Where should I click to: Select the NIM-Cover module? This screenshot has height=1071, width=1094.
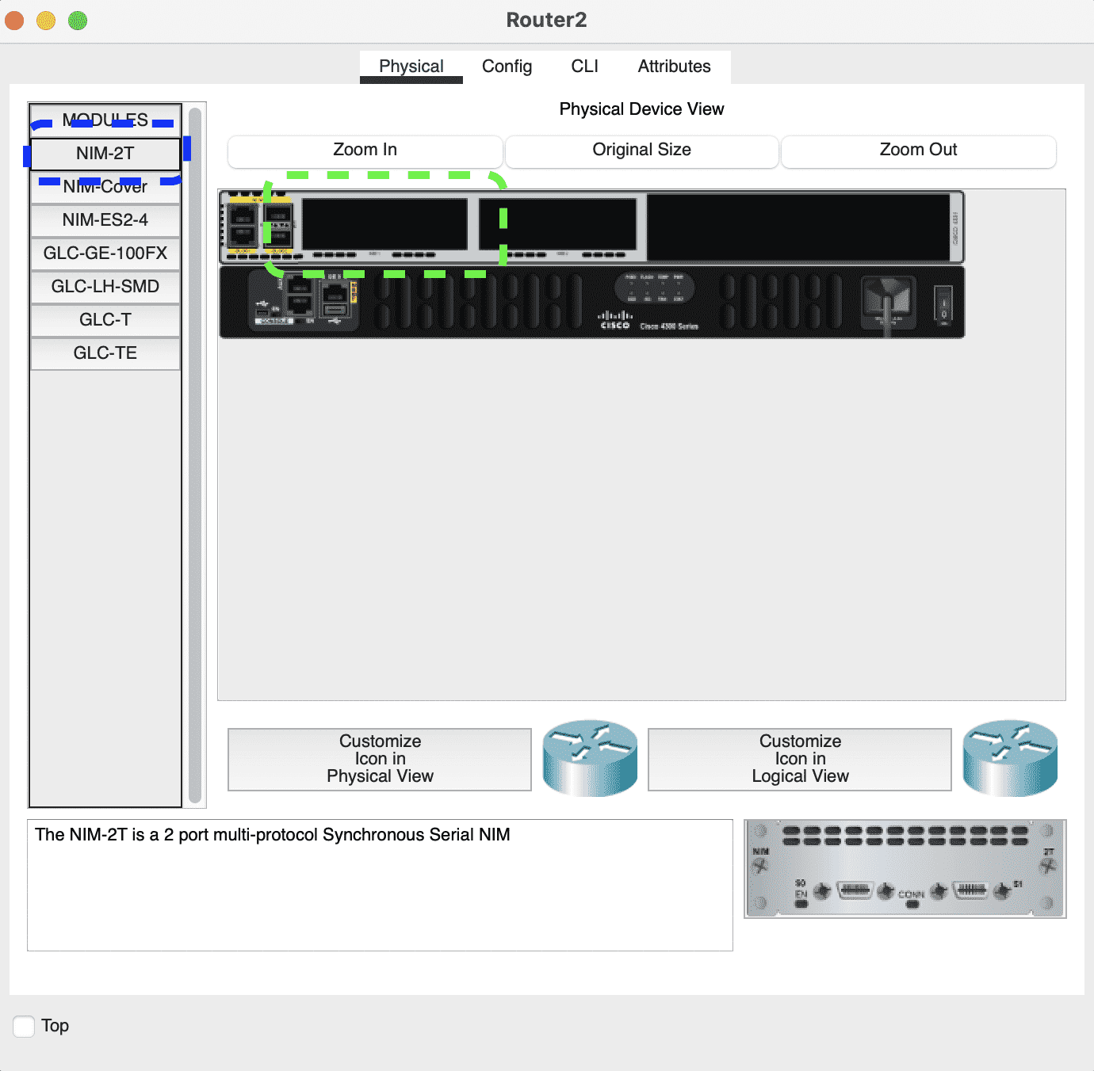tap(105, 187)
